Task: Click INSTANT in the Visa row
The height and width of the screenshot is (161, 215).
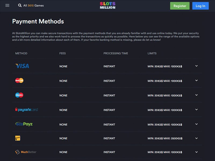Action: (x=109, y=66)
